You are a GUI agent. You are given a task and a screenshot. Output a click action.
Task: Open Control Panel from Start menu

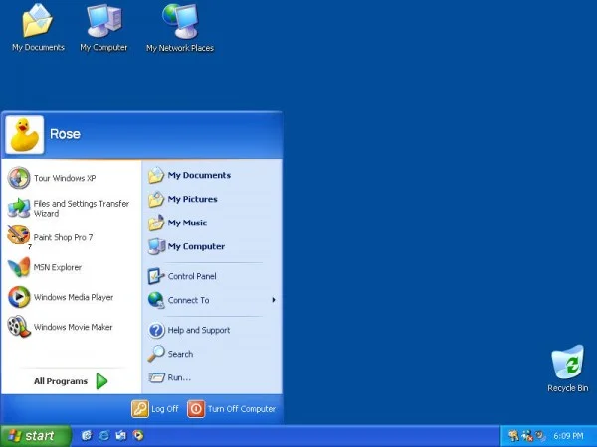point(191,276)
